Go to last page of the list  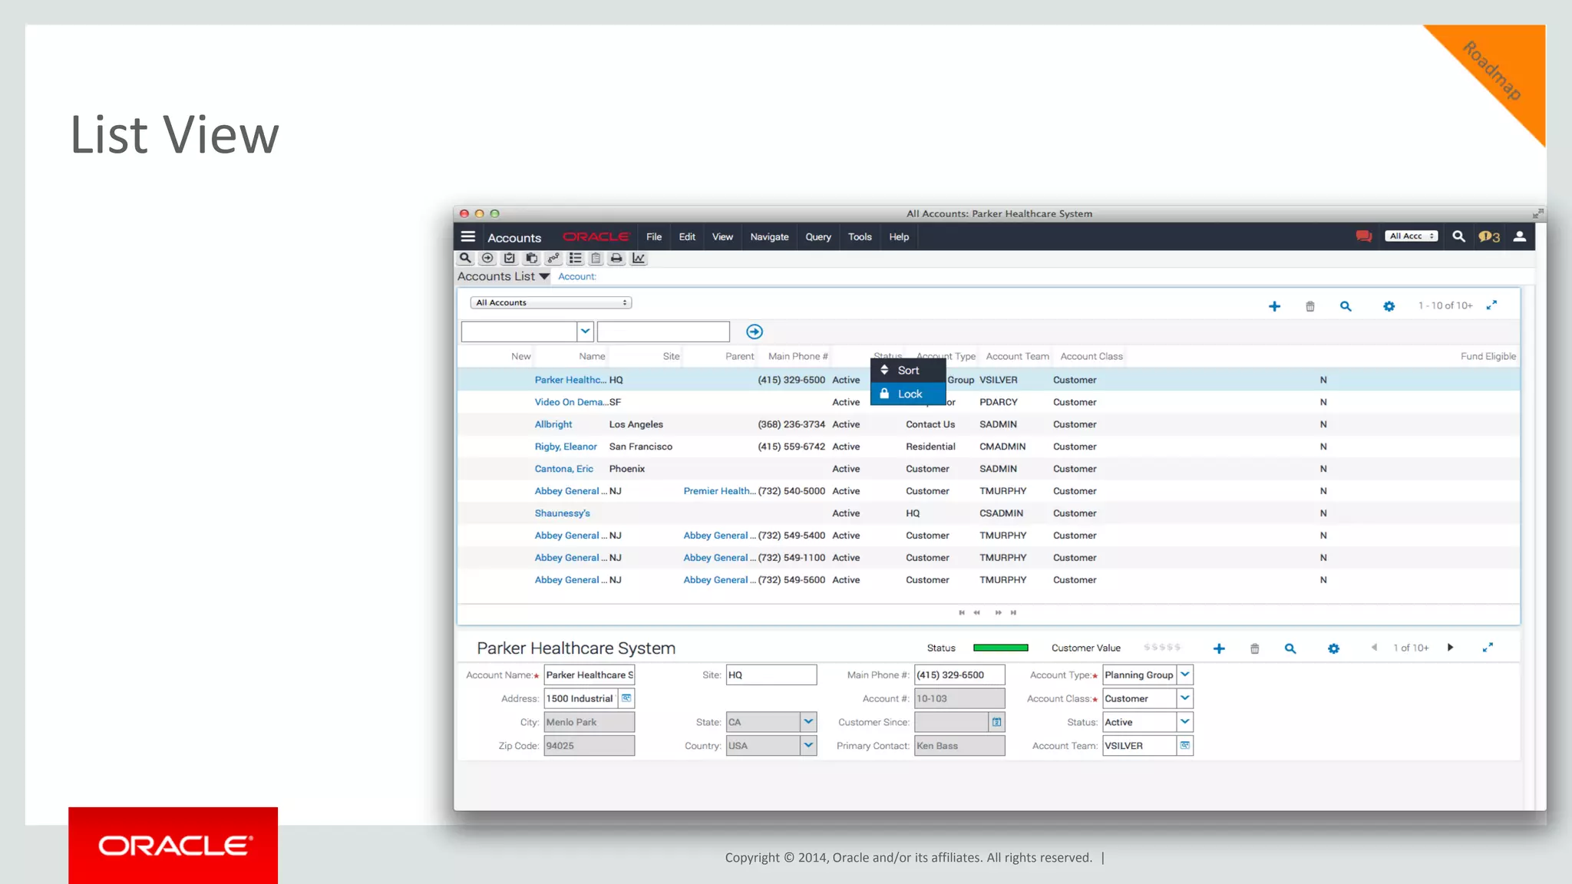[x=1013, y=612]
